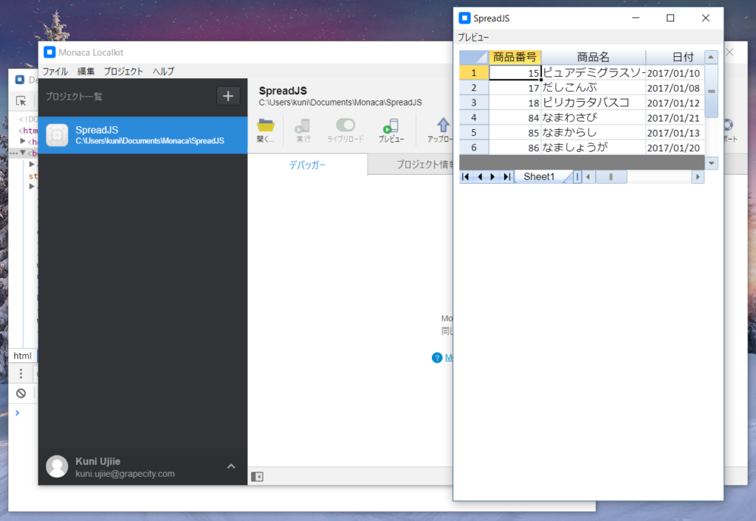This screenshot has width=756, height=521.
Task: Go to first sheet navigation button
Action: click(x=465, y=177)
